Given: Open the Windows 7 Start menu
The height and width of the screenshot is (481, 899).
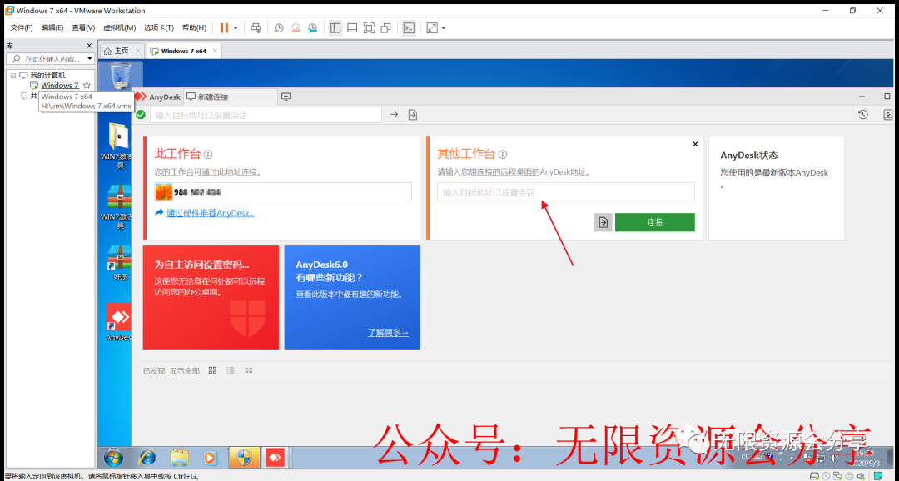Looking at the screenshot, I should point(113,458).
